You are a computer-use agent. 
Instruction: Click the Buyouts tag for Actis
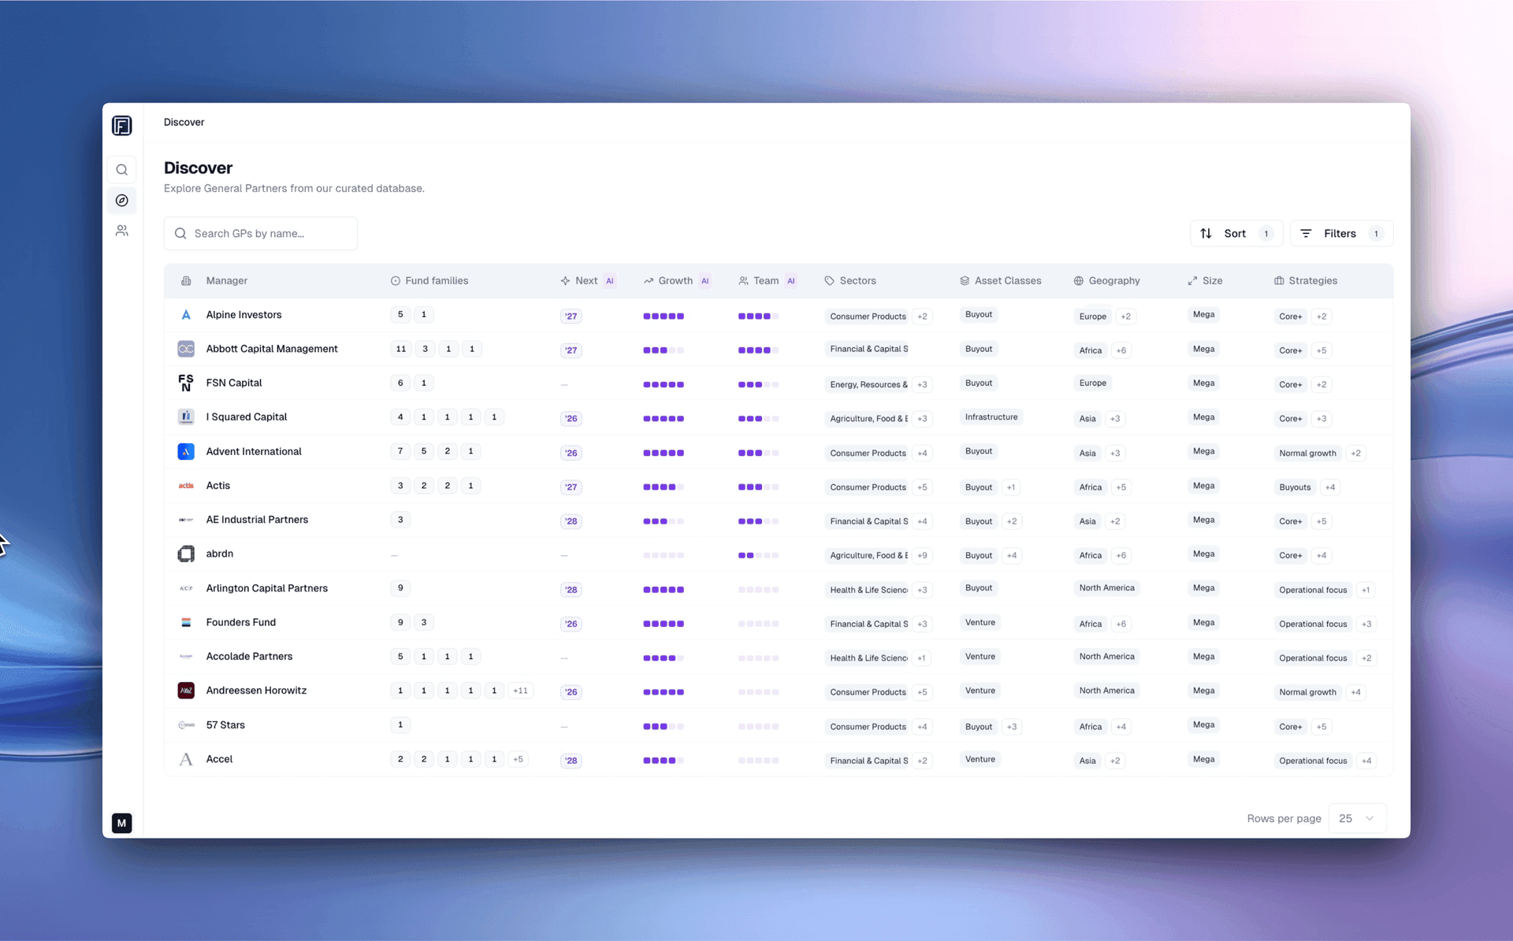pyautogui.click(x=1295, y=487)
